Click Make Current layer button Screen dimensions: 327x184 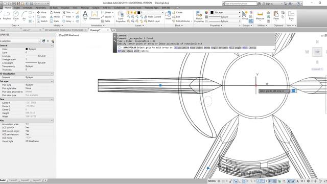pyautogui.click(x=153, y=17)
